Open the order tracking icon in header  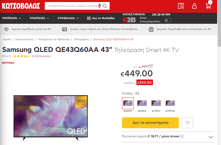(x=181, y=6)
